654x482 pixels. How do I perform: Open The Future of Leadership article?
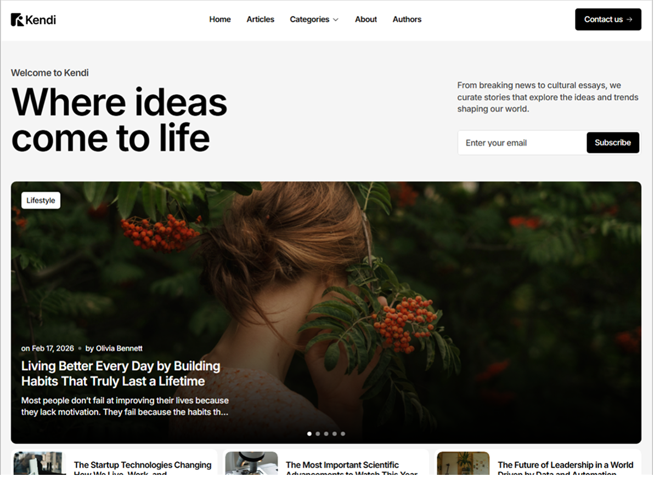pos(565,467)
